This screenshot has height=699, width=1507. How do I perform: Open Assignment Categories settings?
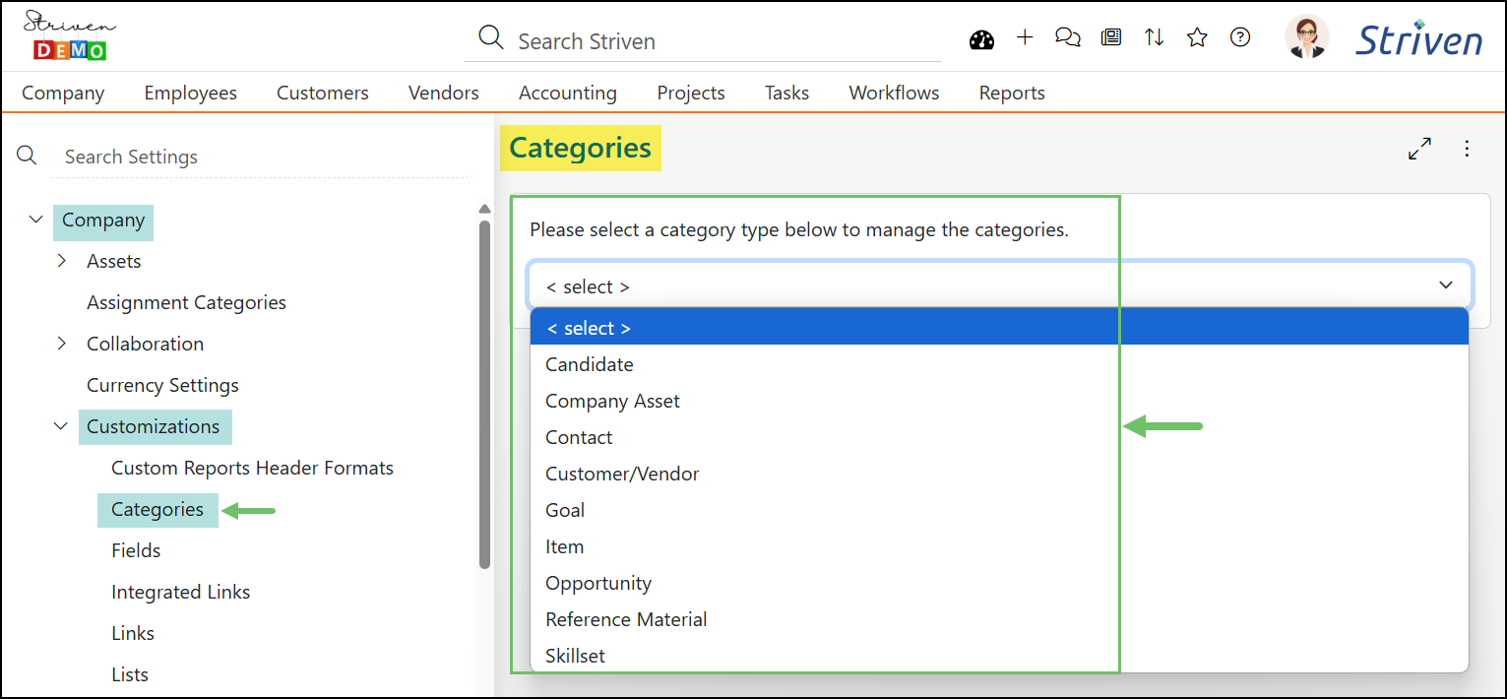click(186, 302)
